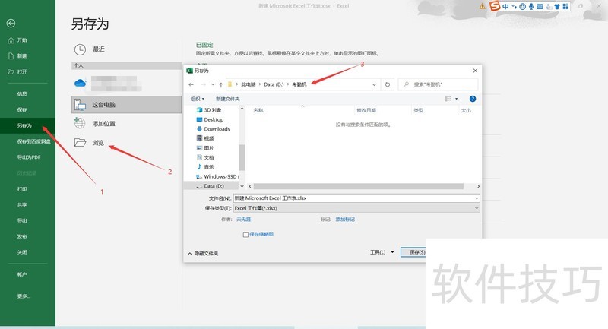
Task: Select 导出 in the backstage menu
Action: pos(22,220)
